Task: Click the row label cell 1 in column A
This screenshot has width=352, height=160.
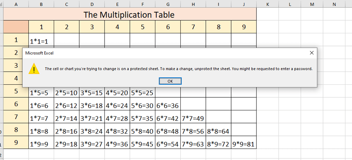Action: coord(16,39)
